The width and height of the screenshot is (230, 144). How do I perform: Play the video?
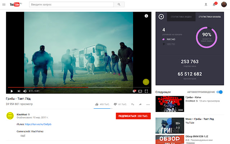point(12,91)
